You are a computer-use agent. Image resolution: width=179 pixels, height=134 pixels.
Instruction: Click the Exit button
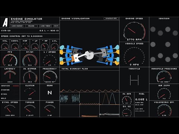pyautogui.click(x=56, y=26)
